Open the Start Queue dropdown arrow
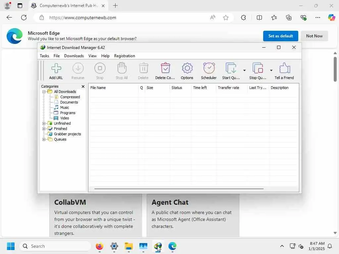339x254 pixels. 244,70
